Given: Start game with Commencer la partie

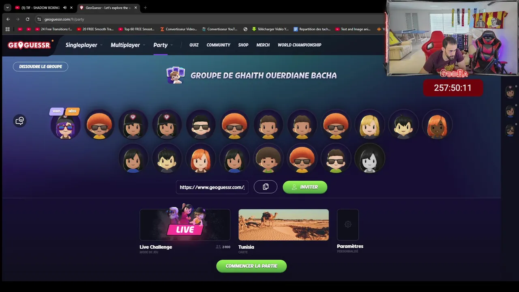Looking at the screenshot, I should (x=251, y=266).
